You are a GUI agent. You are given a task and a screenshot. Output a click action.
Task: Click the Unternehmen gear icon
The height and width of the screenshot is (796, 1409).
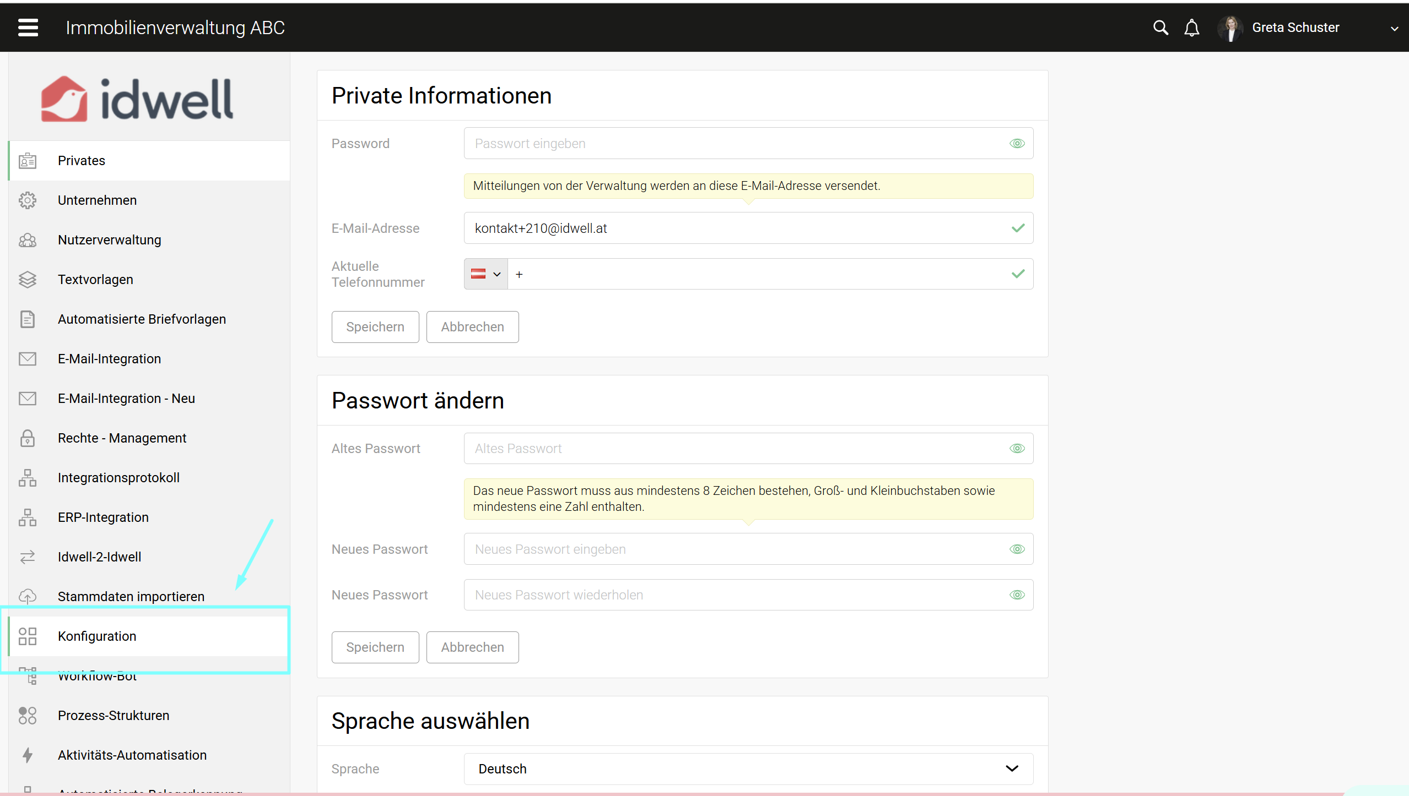[x=28, y=200]
